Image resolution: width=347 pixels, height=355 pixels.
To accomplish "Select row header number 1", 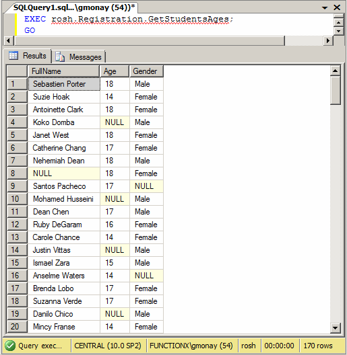I will [18, 84].
